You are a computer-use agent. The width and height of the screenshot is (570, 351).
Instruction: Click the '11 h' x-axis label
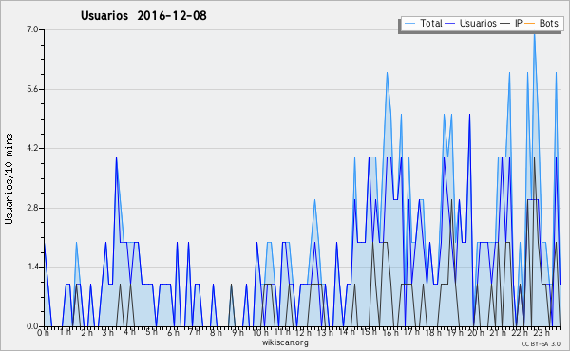[x=282, y=332]
